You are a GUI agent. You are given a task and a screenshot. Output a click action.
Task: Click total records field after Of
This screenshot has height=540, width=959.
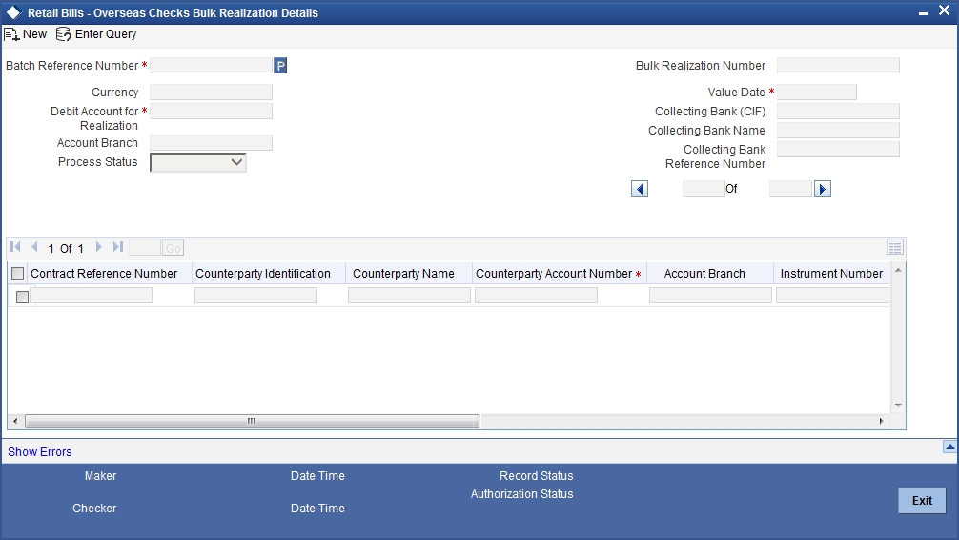tap(790, 189)
